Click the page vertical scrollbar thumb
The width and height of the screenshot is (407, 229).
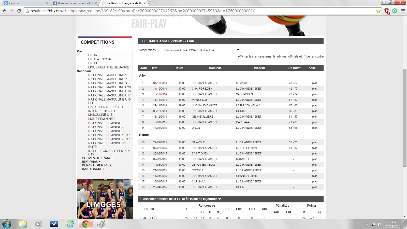pos(405,118)
